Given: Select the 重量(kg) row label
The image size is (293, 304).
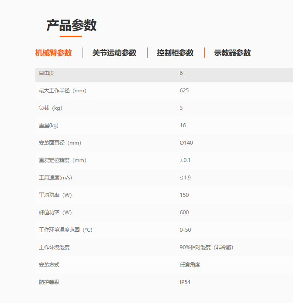Looking at the screenshot, I should [48, 125].
